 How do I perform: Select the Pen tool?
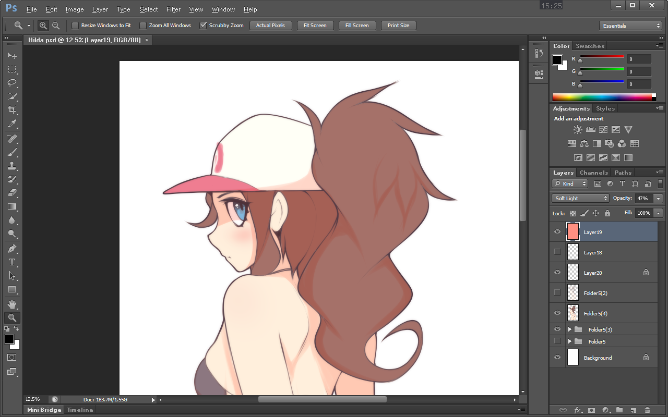point(11,249)
